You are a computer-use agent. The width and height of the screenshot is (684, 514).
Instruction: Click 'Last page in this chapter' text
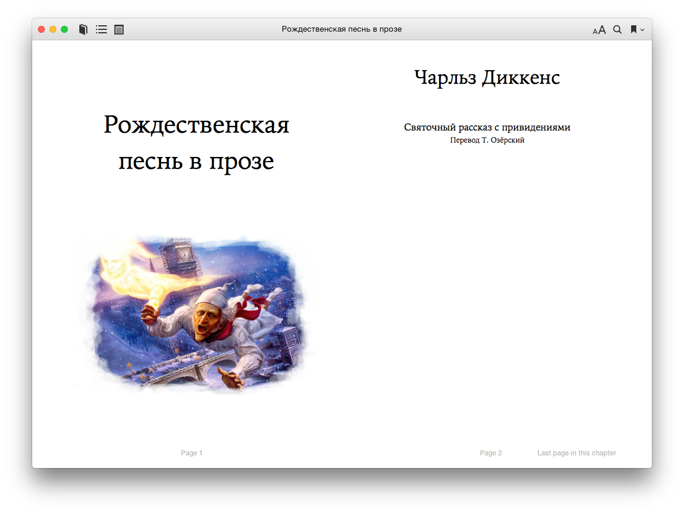(x=577, y=453)
